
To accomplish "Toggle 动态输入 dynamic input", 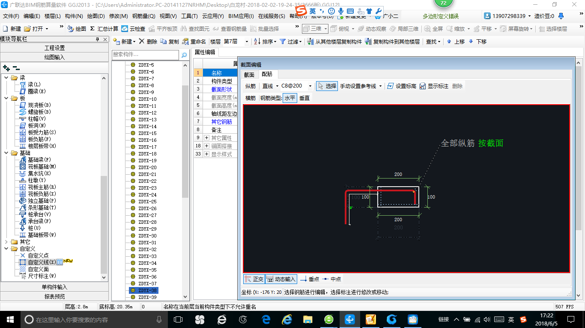I will (281, 279).
